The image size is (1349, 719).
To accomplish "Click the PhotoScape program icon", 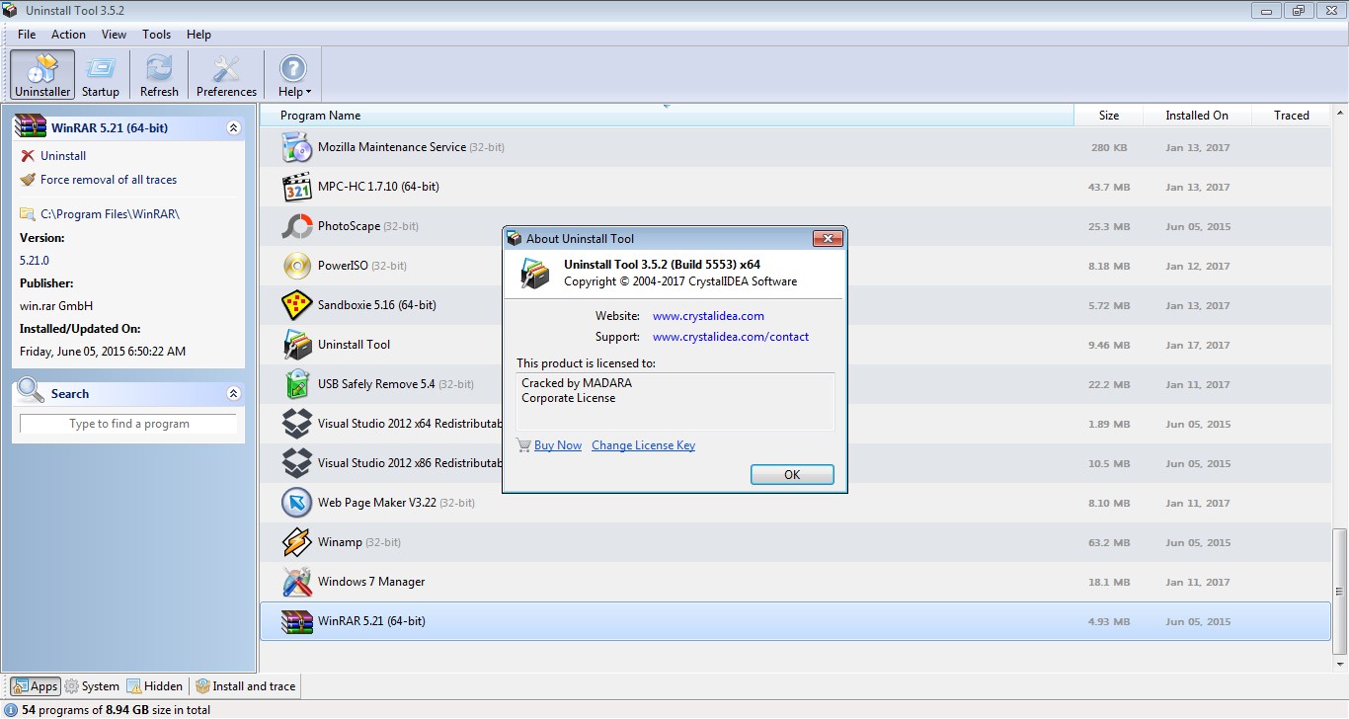I will coord(297,226).
